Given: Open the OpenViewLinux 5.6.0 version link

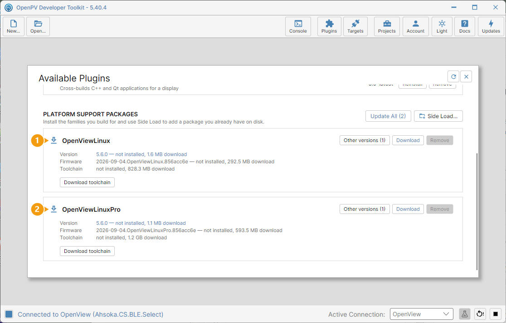Looking at the screenshot, I should tap(141, 154).
